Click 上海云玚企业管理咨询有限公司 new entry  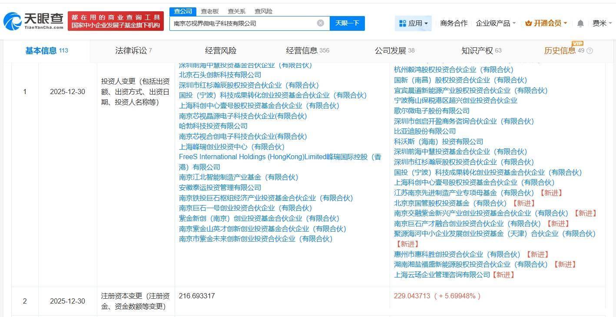[442, 275]
